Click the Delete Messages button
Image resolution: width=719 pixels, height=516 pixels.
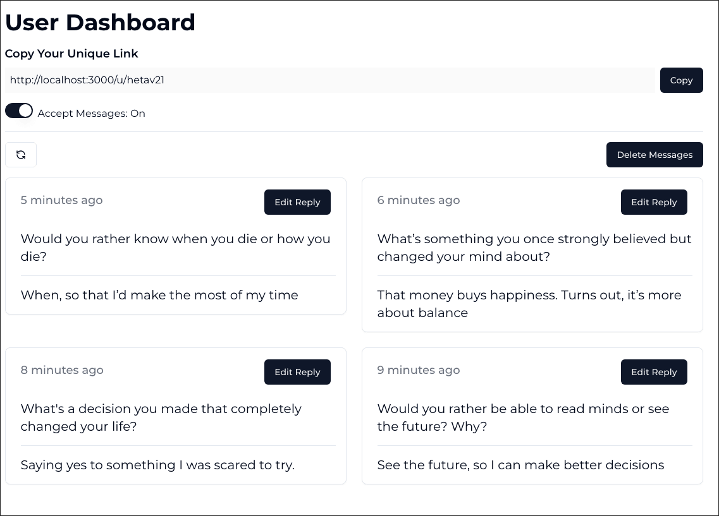(654, 155)
